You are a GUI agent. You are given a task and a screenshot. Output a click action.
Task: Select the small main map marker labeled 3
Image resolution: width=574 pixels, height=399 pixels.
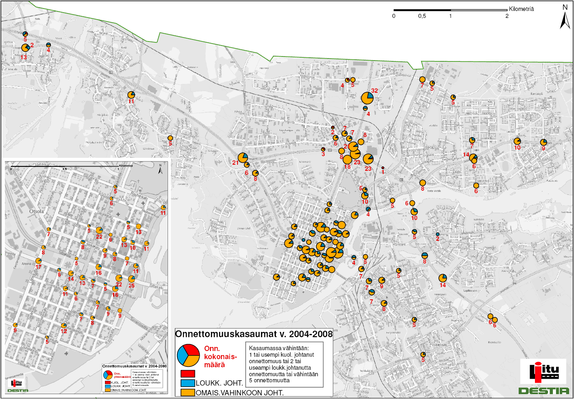(x=323, y=149)
